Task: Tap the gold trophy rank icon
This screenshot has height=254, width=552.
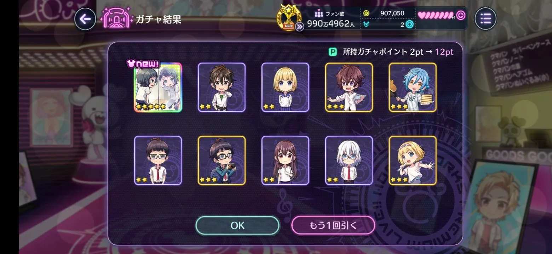Action: pos(289,18)
